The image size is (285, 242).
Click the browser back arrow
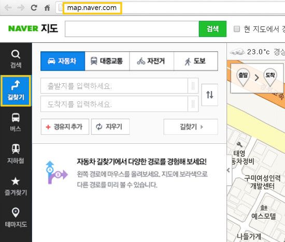coord(8,8)
